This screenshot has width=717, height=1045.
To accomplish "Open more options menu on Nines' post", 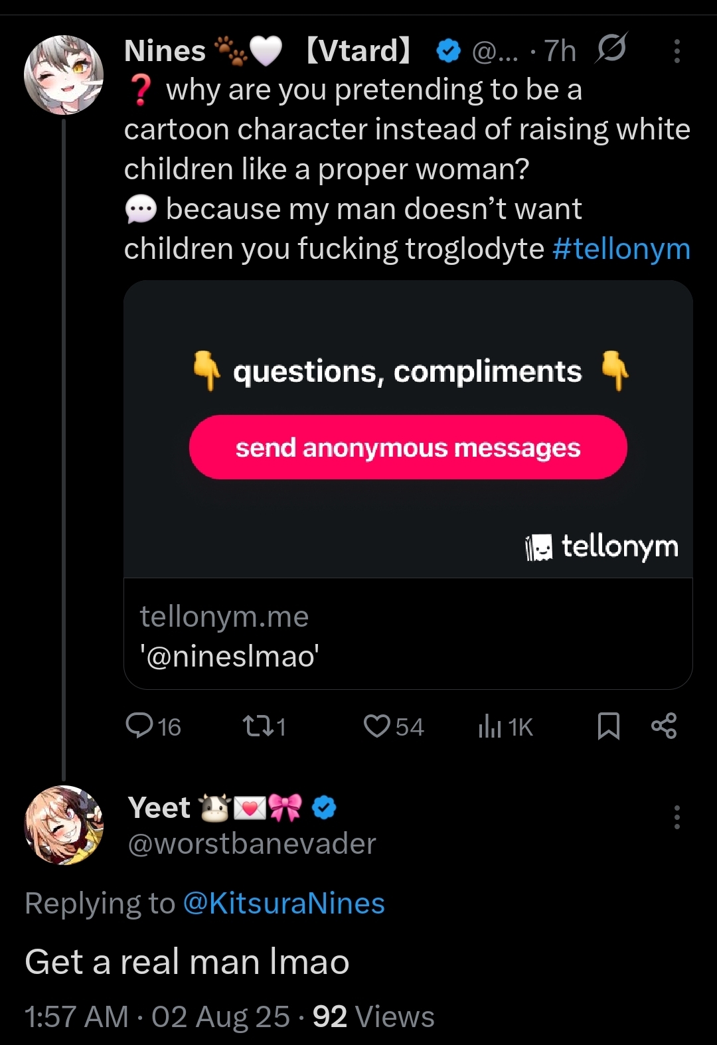I will [x=677, y=51].
